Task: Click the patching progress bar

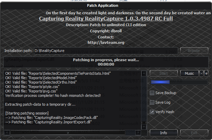Action: click(179, 82)
